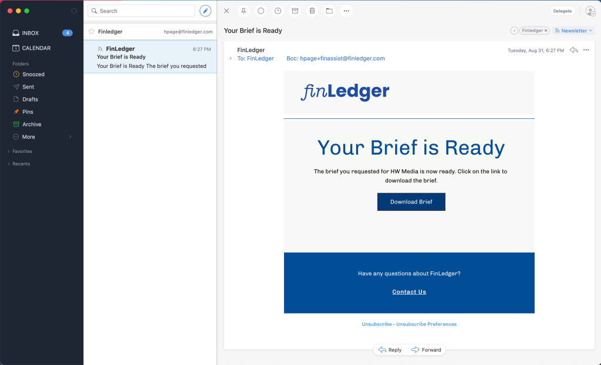Click the inbox tray icon
The image size is (601, 365).
tap(16, 33)
